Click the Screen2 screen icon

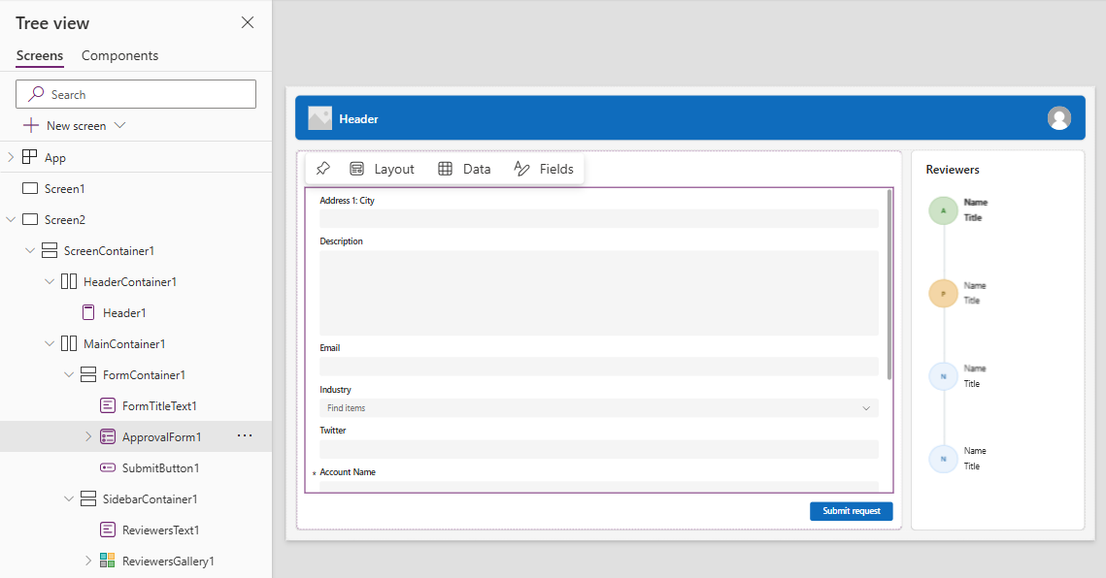[30, 219]
